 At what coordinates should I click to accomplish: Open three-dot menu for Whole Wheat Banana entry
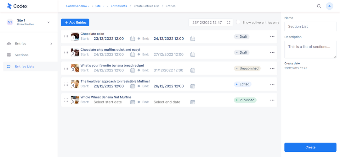[x=272, y=100]
